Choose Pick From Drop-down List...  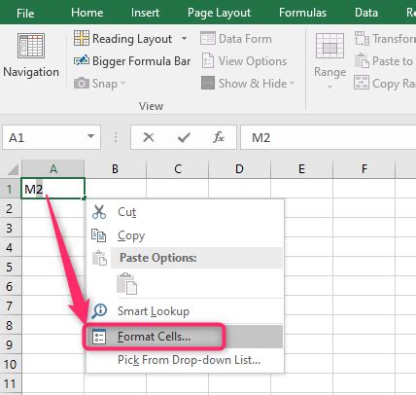tap(186, 360)
